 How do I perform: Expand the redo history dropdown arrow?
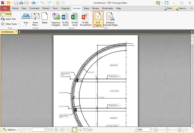[53, 3]
